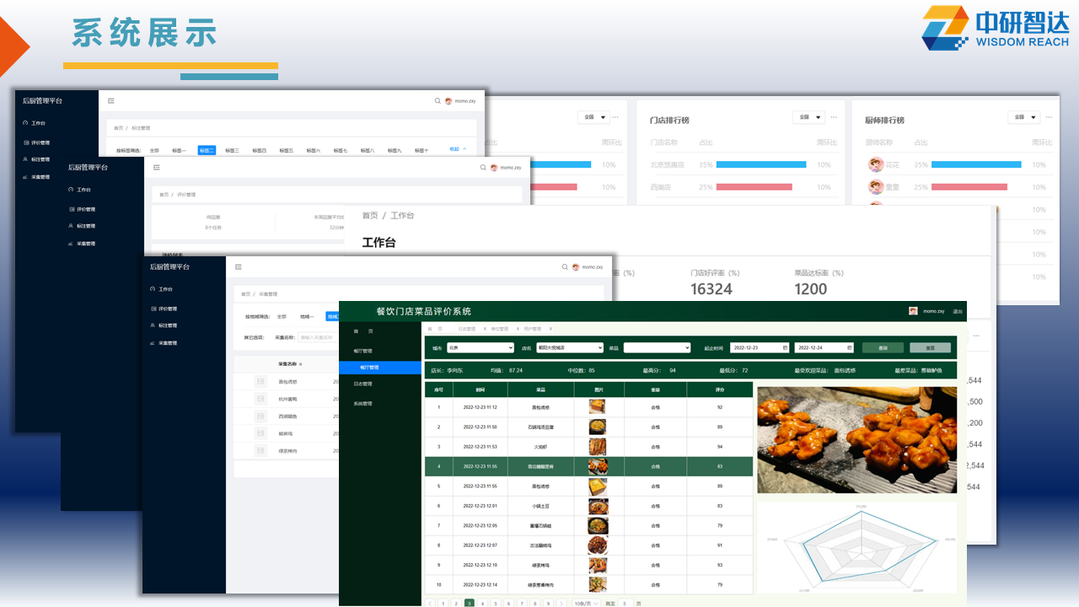
Task: Open the 全国 dropdown in 门店排行榜 card
Action: 808,117
